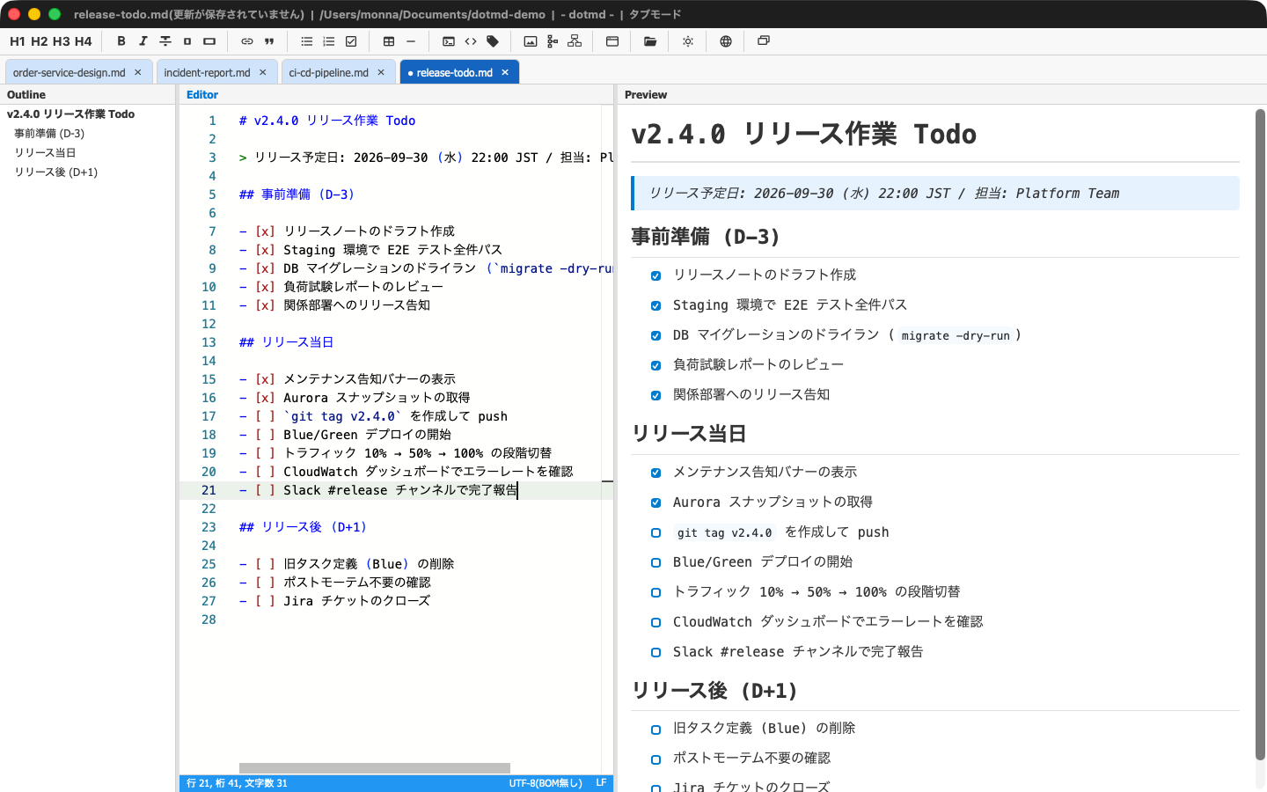Apply Heading 3 with the H3 button

[x=62, y=41]
